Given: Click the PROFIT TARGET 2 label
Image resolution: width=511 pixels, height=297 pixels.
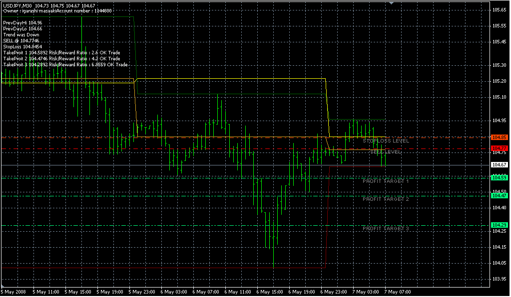Looking at the screenshot, I should [386, 199].
